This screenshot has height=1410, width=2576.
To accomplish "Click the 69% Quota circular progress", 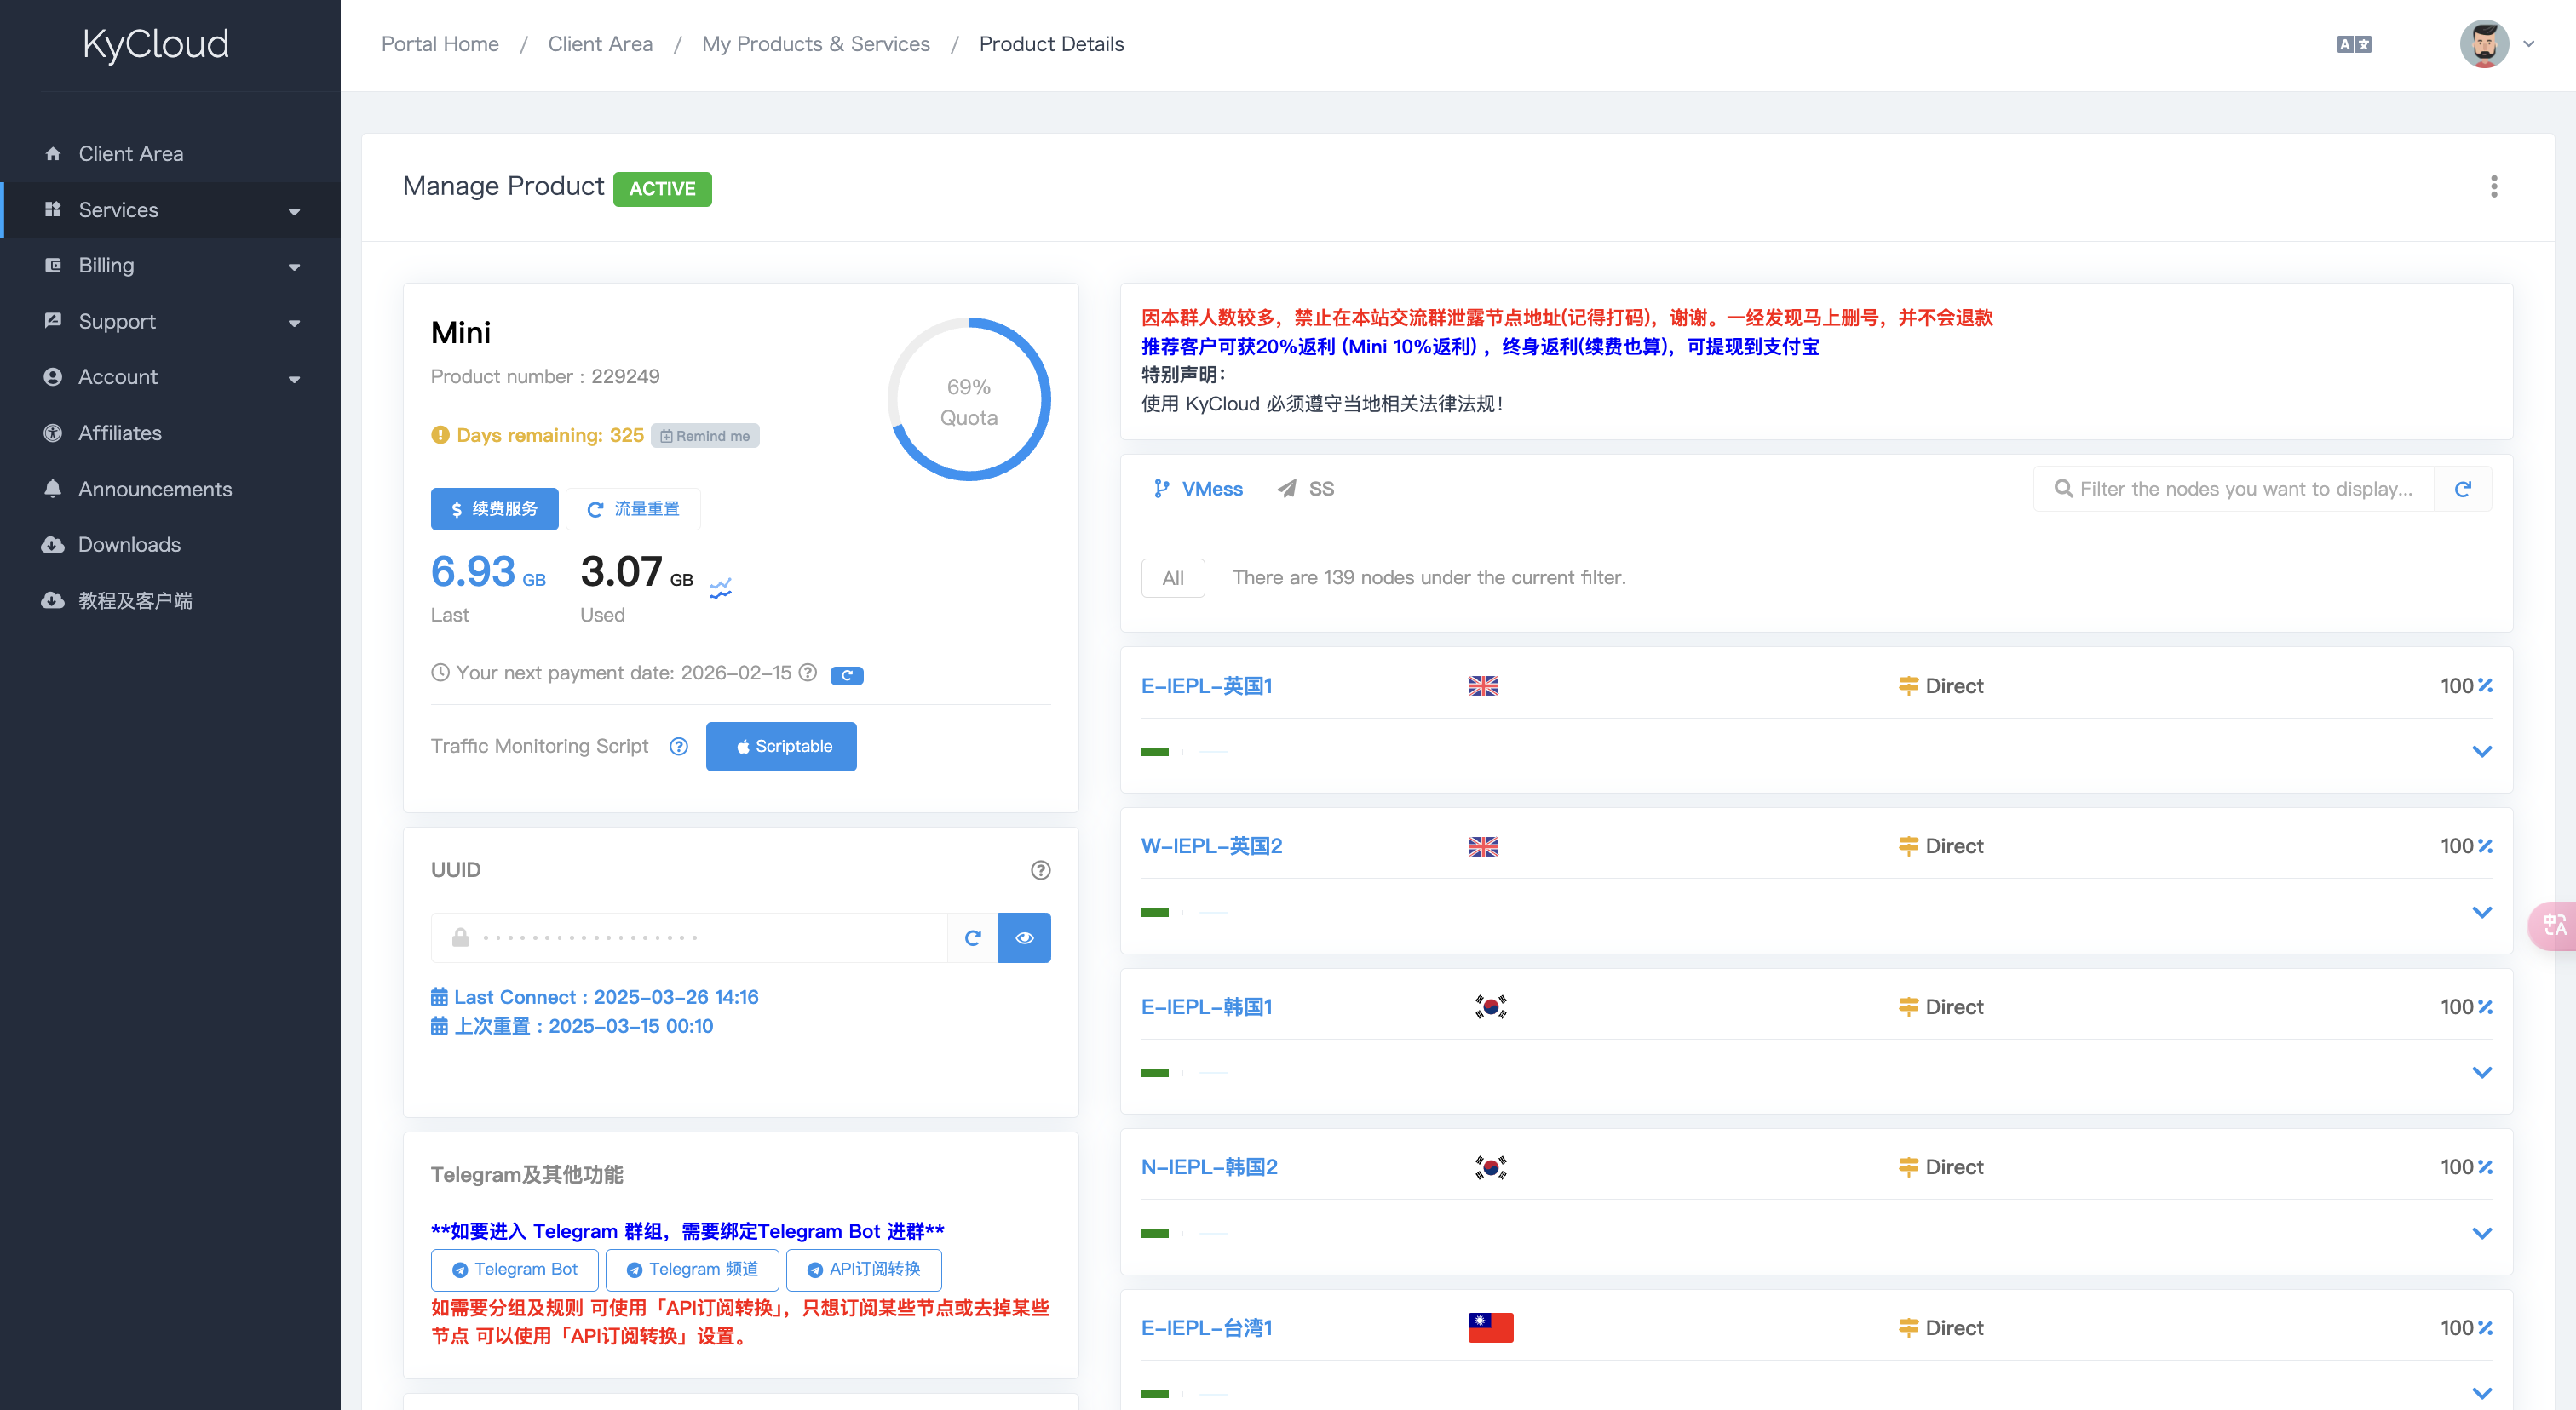I will (x=968, y=399).
